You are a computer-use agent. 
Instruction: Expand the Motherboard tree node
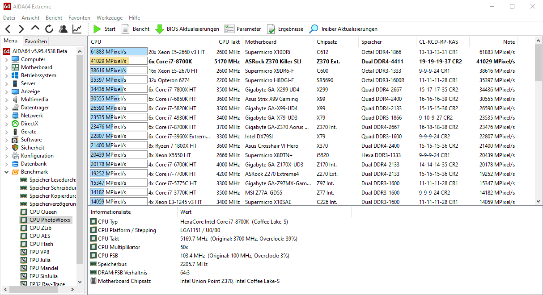6,67
